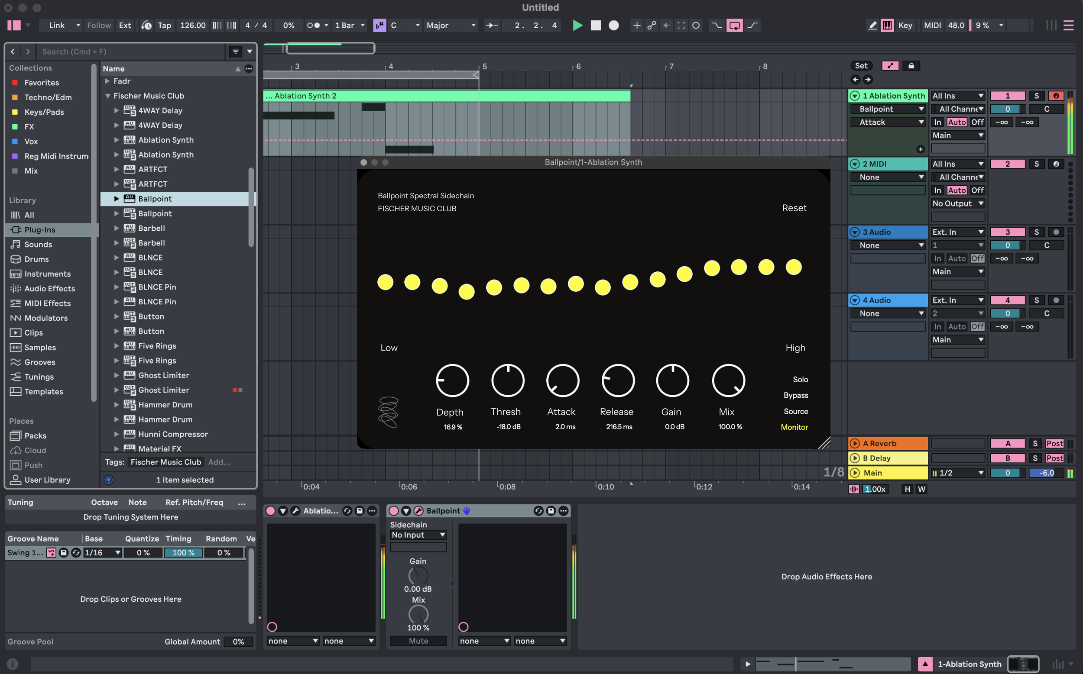Toggle Bypass in the Ballpoint plug-in
Image resolution: width=1083 pixels, height=674 pixels.
pyautogui.click(x=796, y=395)
